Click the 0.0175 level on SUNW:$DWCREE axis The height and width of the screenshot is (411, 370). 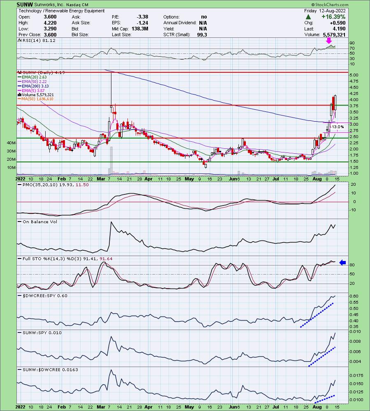point(356,375)
